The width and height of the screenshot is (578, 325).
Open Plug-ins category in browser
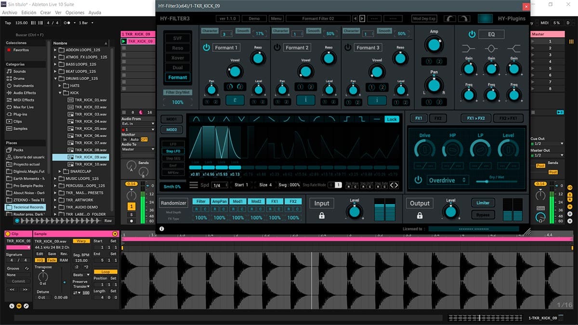tap(20, 115)
